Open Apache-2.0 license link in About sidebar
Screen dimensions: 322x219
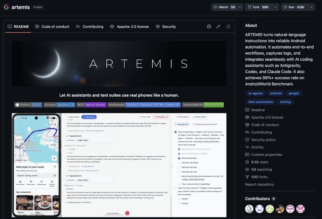click(264, 117)
